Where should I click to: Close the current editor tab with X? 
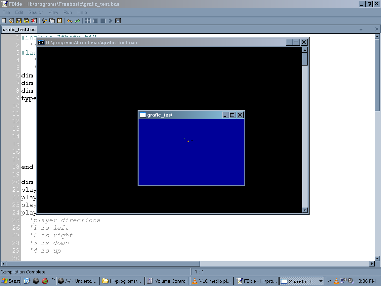click(377, 29)
